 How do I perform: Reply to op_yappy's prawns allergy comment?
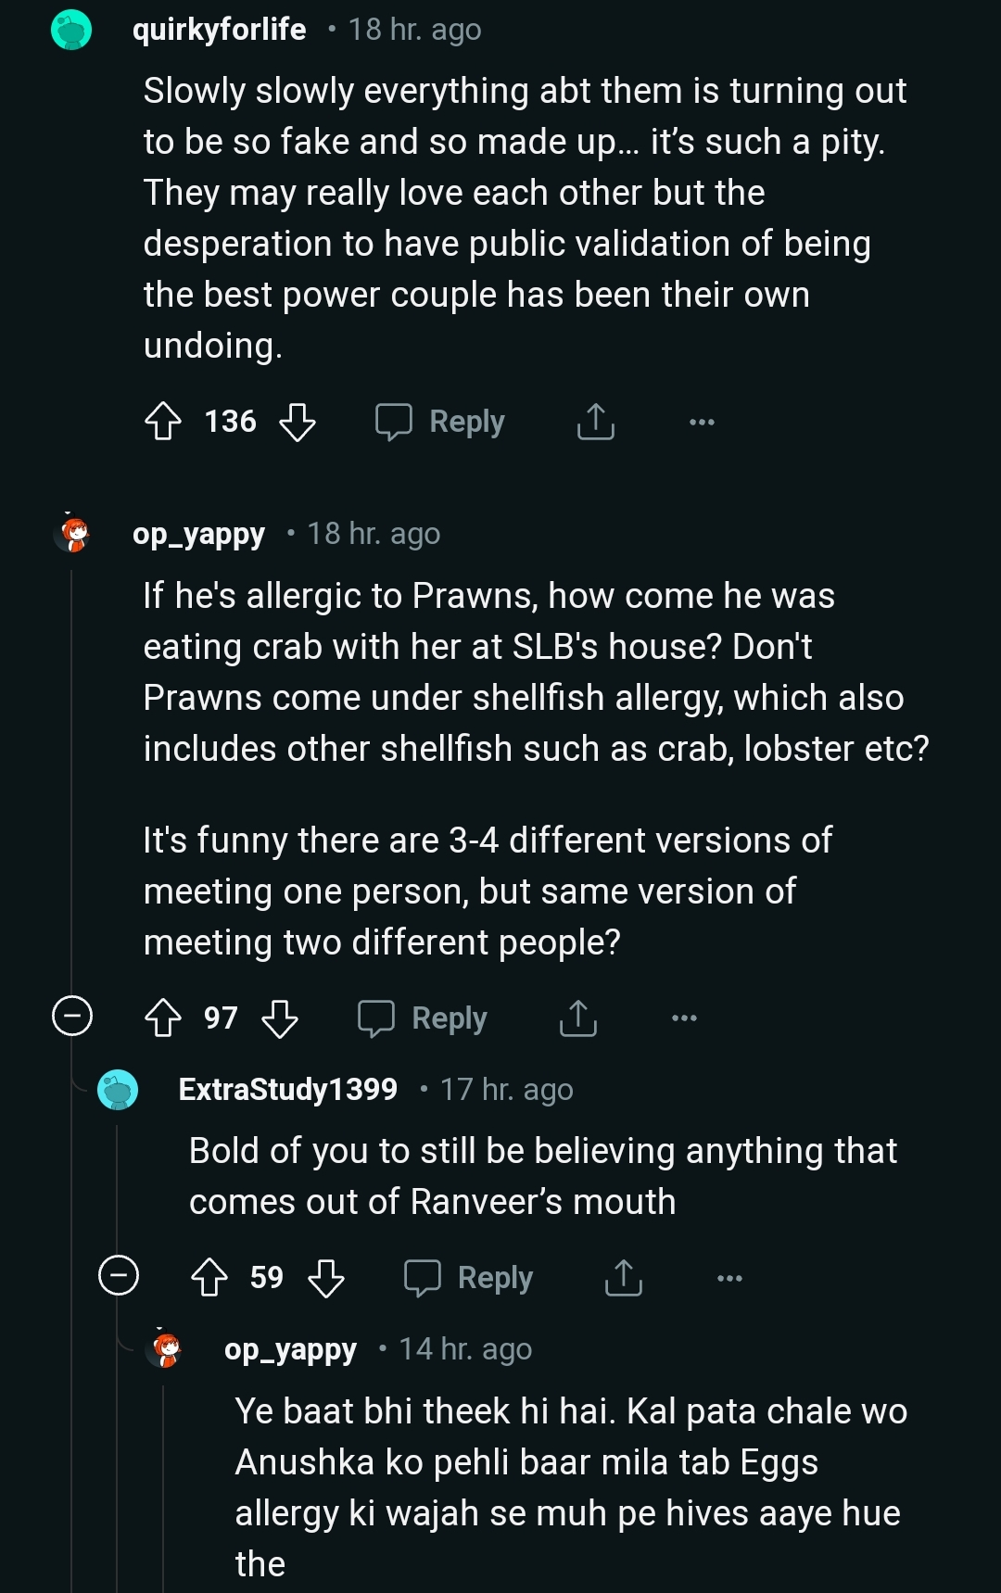coord(424,1018)
